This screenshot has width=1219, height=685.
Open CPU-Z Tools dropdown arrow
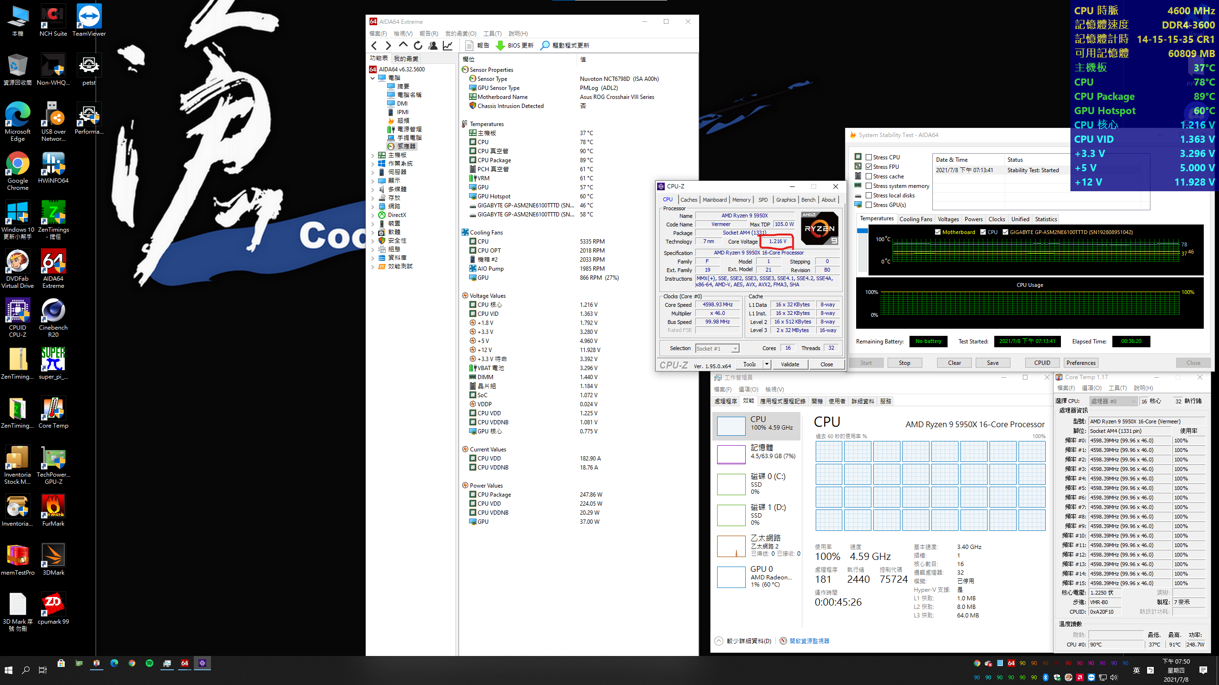767,364
